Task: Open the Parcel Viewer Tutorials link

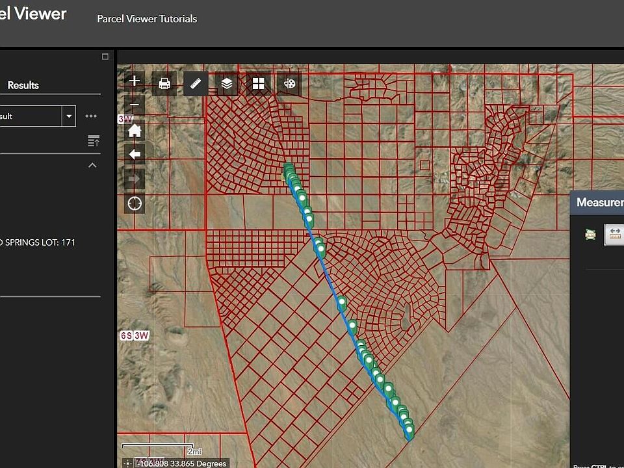Action: coord(147,19)
